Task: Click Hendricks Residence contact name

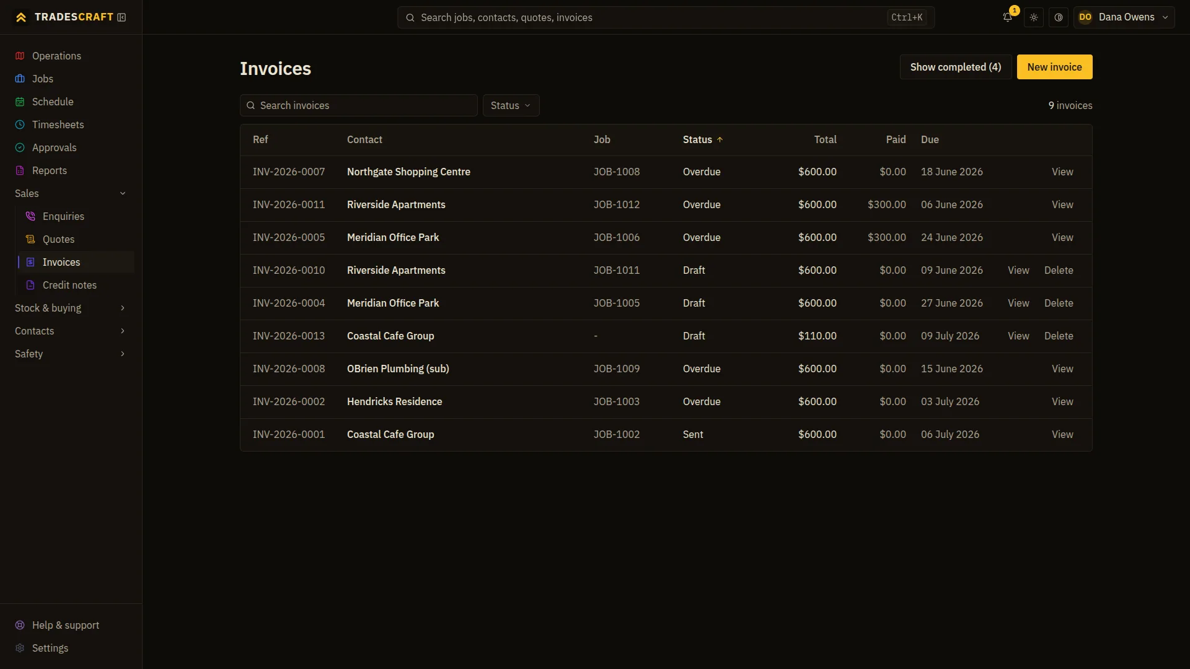Action: [x=394, y=401]
